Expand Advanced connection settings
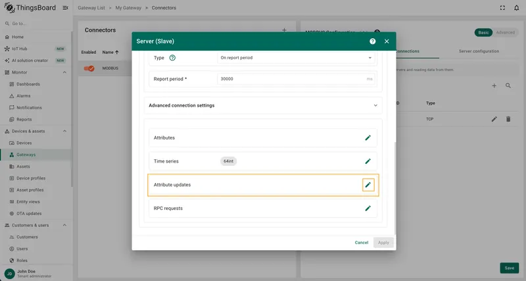 [x=263, y=105]
